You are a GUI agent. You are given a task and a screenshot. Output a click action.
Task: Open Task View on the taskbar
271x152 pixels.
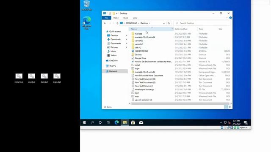(108, 122)
